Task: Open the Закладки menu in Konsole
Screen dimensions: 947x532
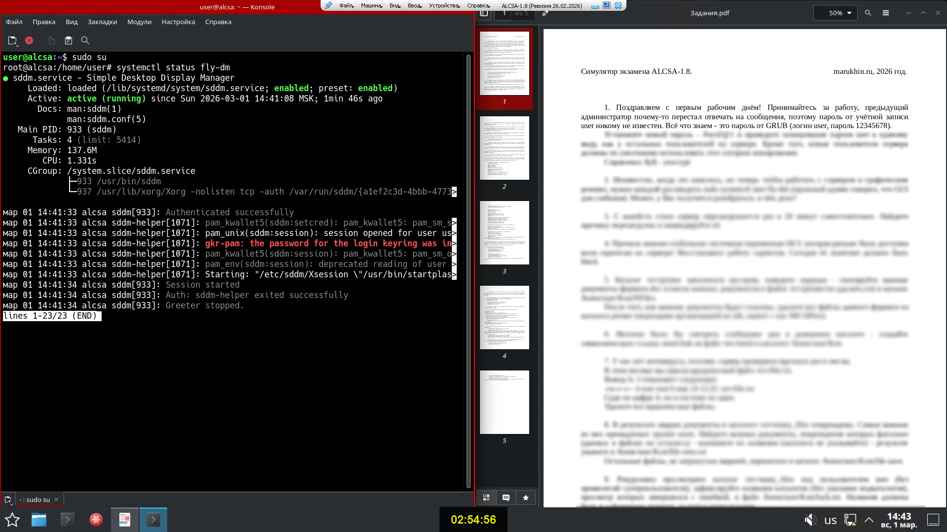Action: (102, 22)
